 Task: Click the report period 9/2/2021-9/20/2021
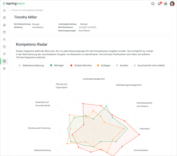click(x=88, y=27)
